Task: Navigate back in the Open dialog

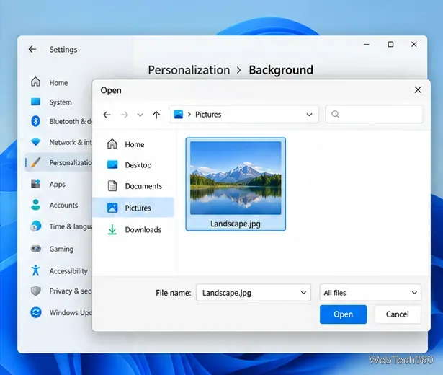Action: [x=107, y=115]
